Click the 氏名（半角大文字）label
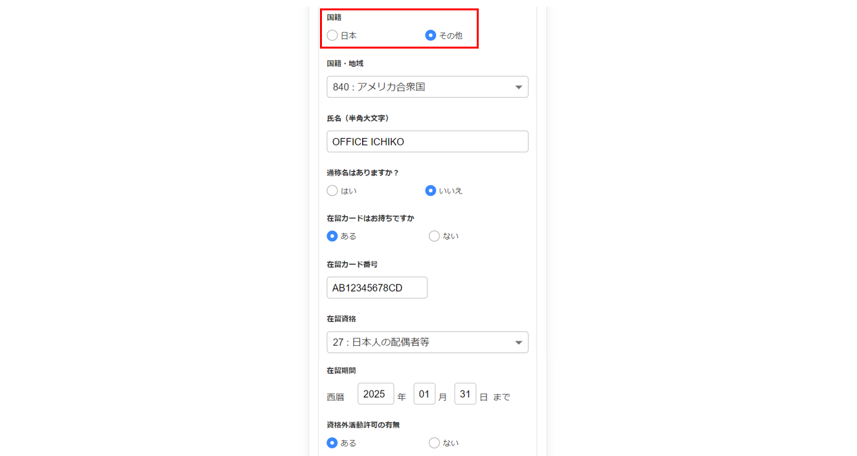This screenshot has height=456, width=857. click(358, 119)
